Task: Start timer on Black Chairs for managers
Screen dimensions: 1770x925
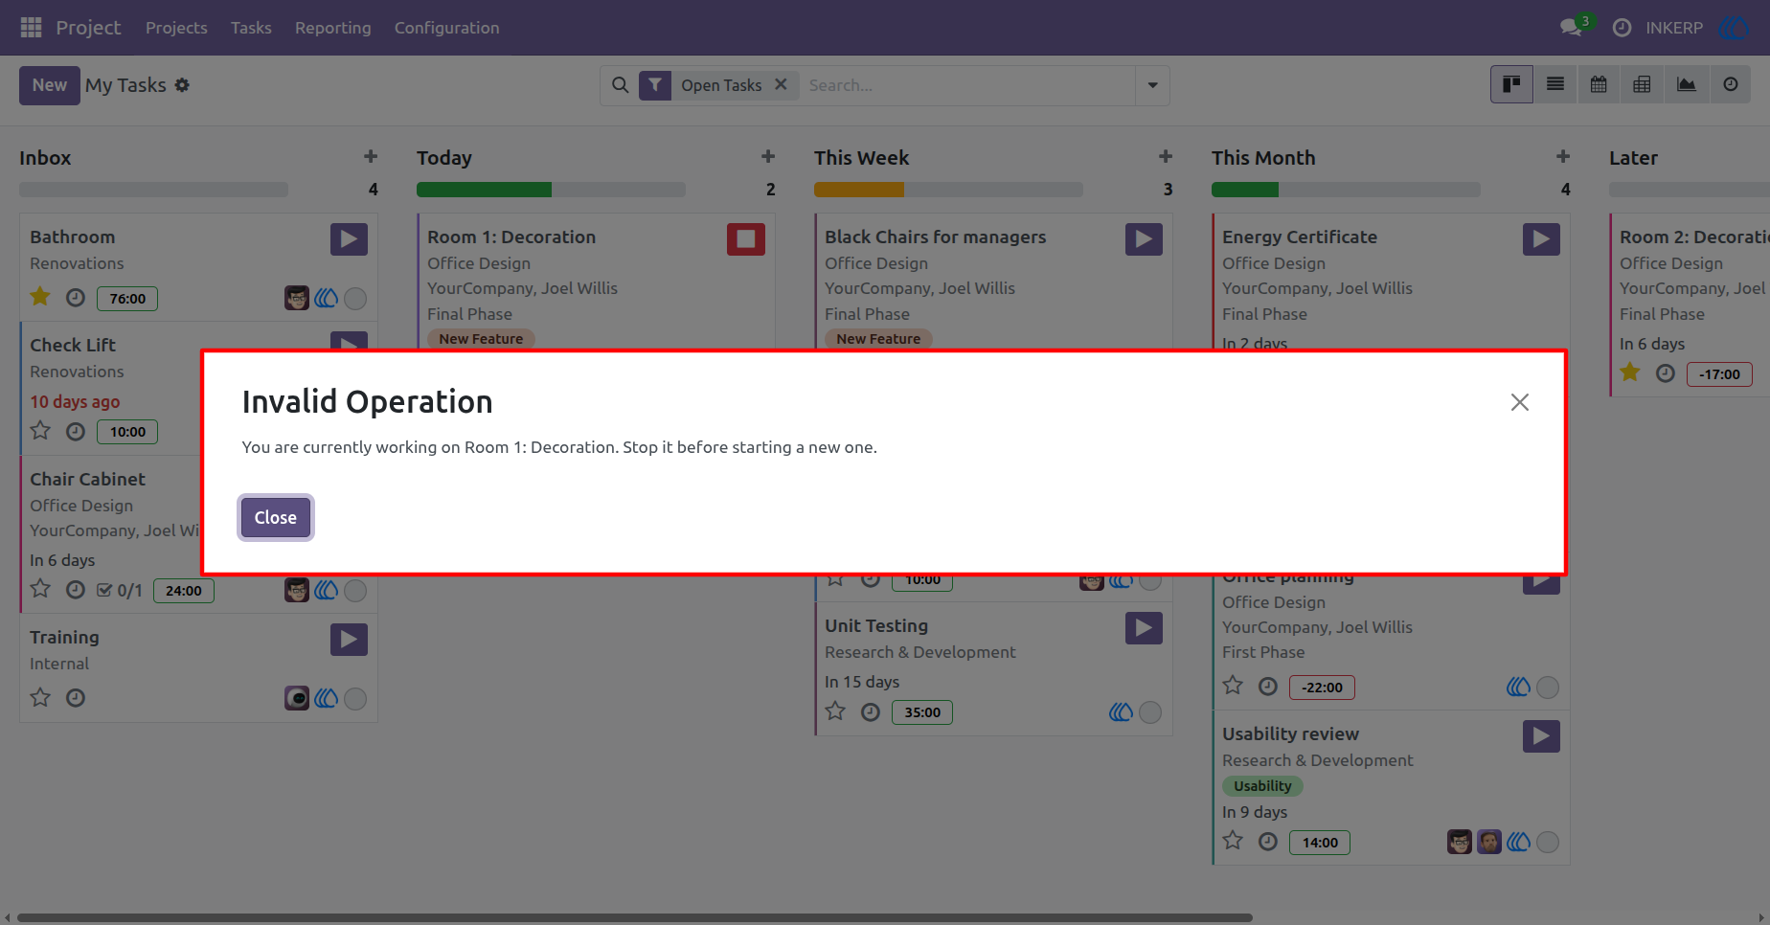Action: point(1144,238)
